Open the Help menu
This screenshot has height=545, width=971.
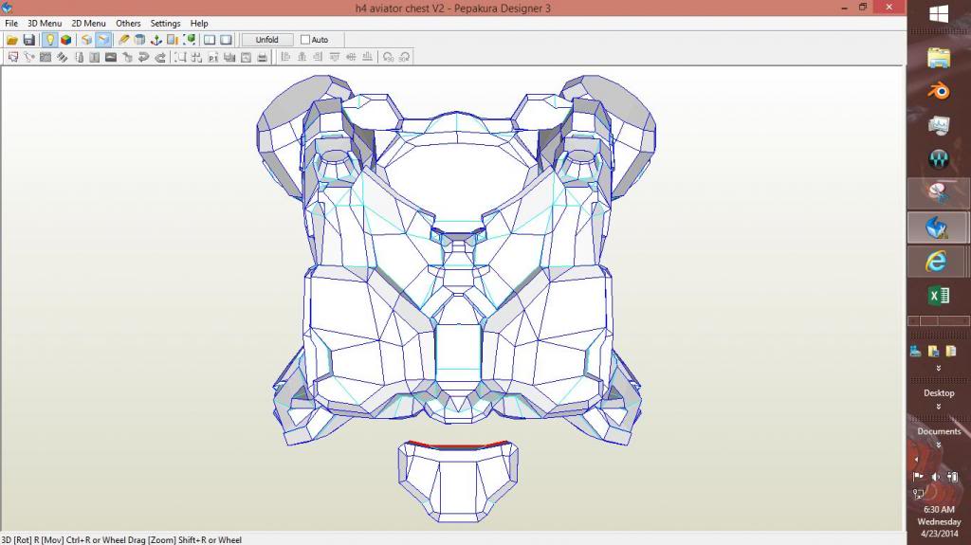click(199, 23)
